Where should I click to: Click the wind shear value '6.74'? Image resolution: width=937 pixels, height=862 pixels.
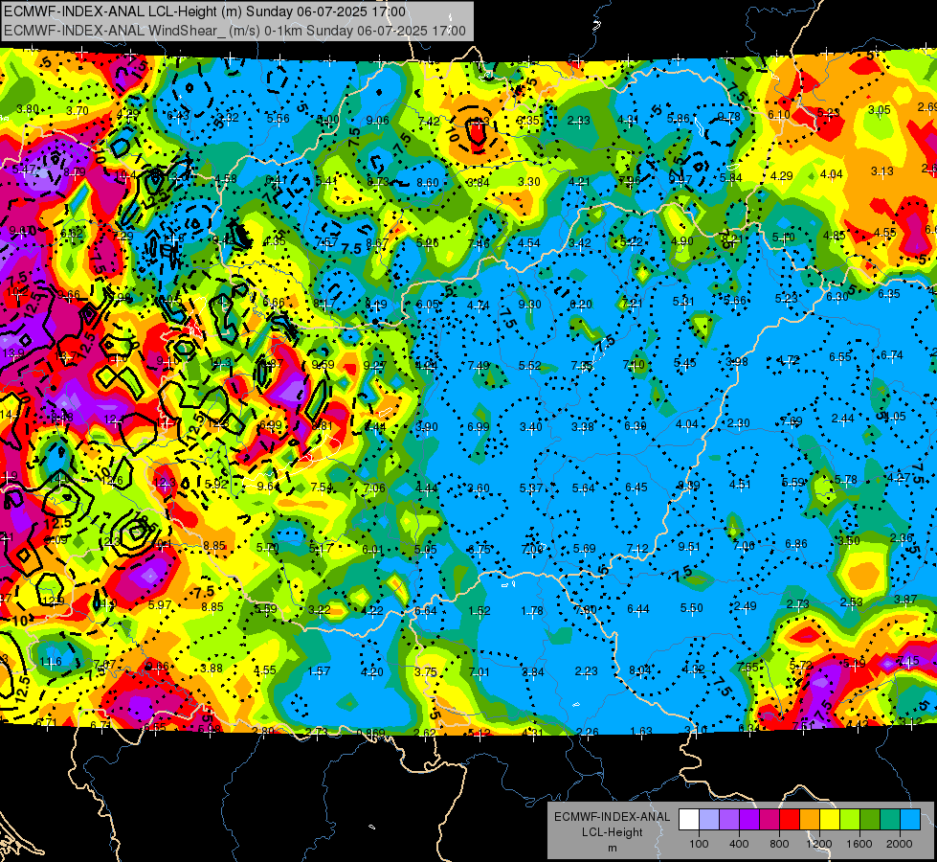(892, 354)
